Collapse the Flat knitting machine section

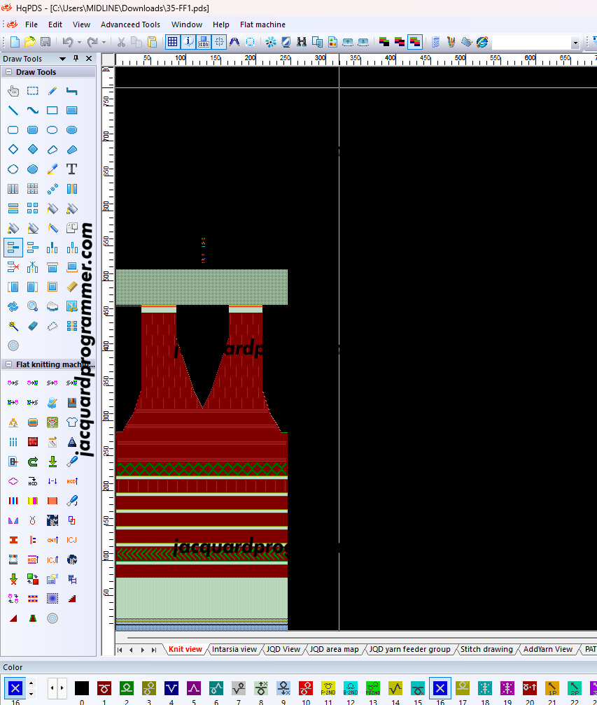[x=8, y=364]
